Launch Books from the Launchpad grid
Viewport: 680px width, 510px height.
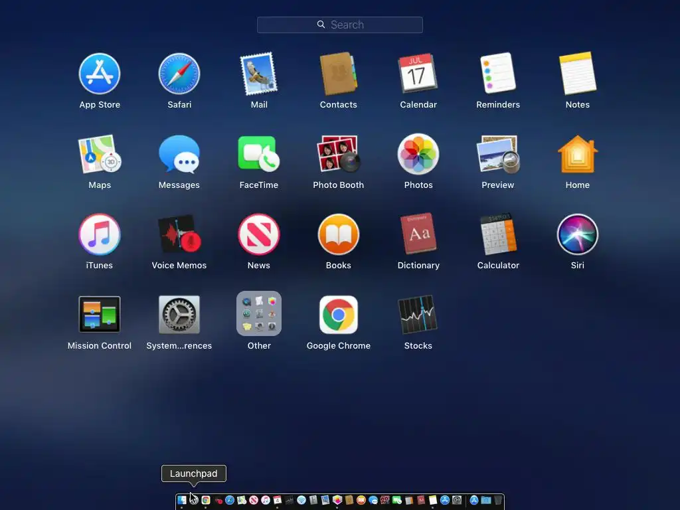(x=338, y=234)
